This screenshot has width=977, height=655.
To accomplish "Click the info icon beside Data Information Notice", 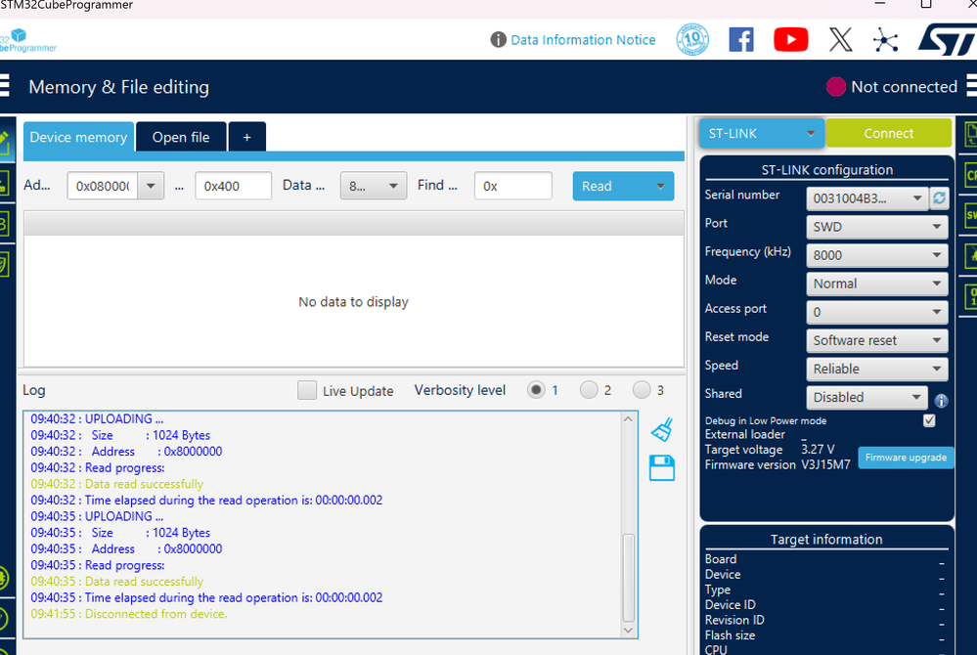I will pyautogui.click(x=498, y=40).
